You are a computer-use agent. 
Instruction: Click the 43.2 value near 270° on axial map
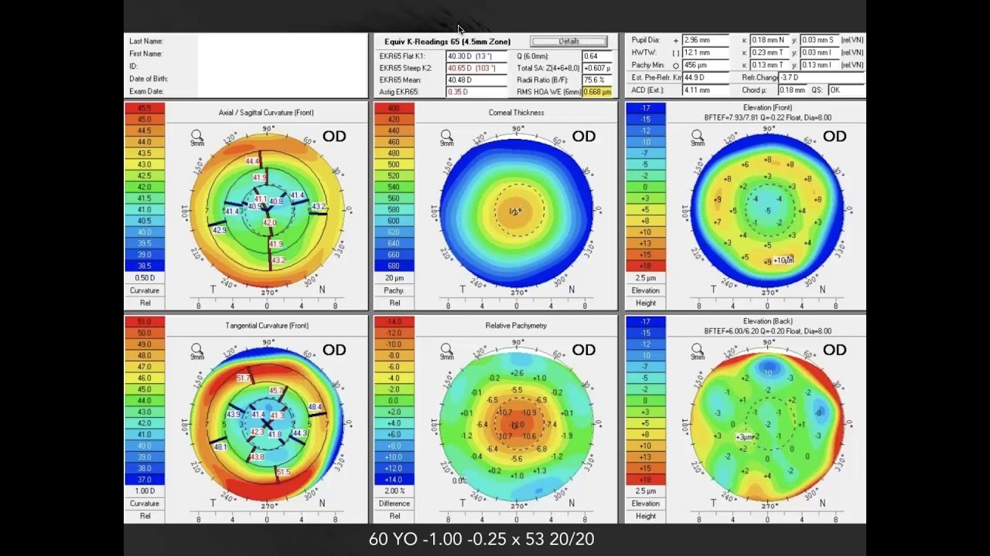click(278, 260)
